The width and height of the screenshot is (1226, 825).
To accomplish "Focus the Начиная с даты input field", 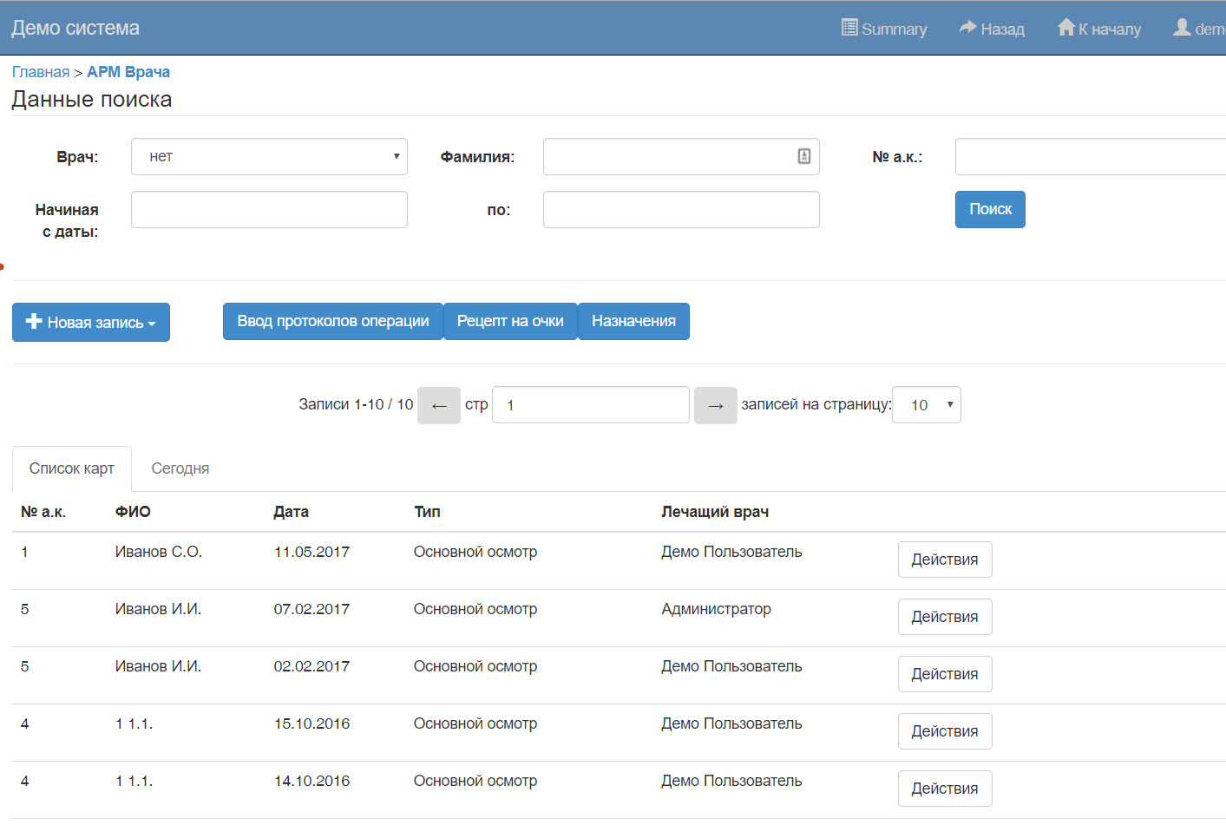I will point(269,210).
